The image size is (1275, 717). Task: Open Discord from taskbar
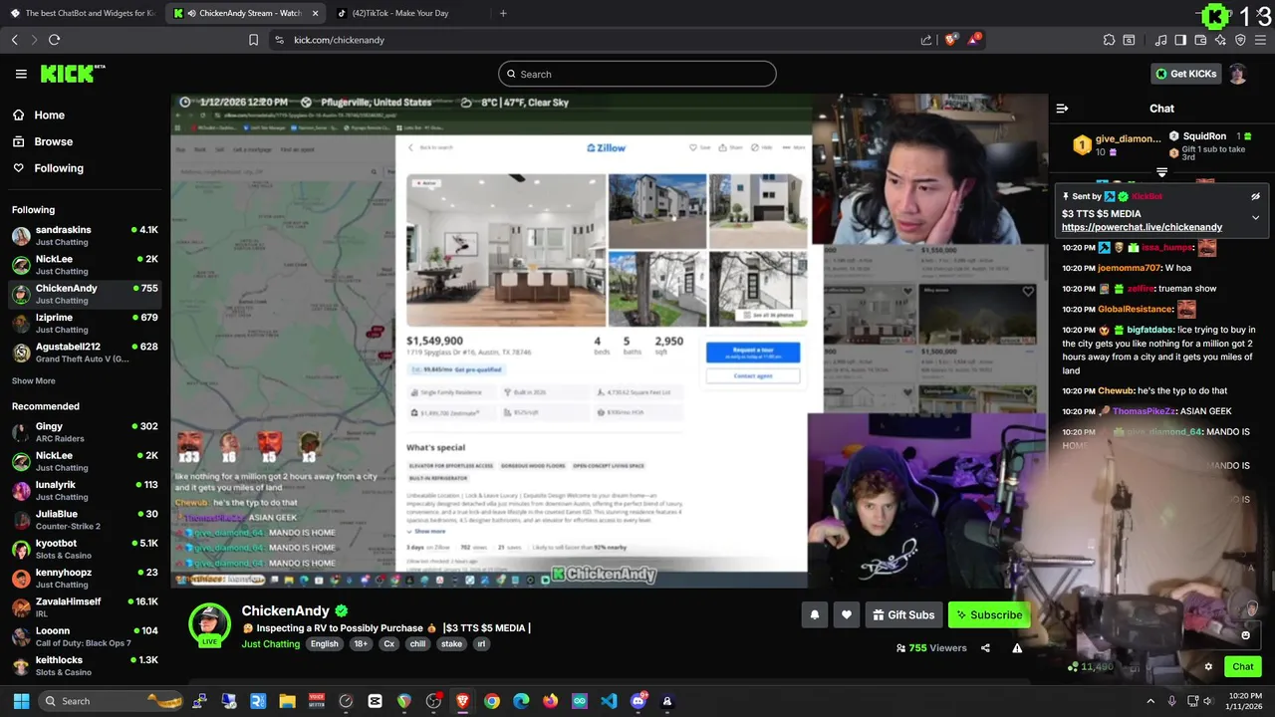[x=638, y=701]
